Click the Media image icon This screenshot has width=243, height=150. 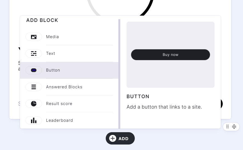[34, 37]
